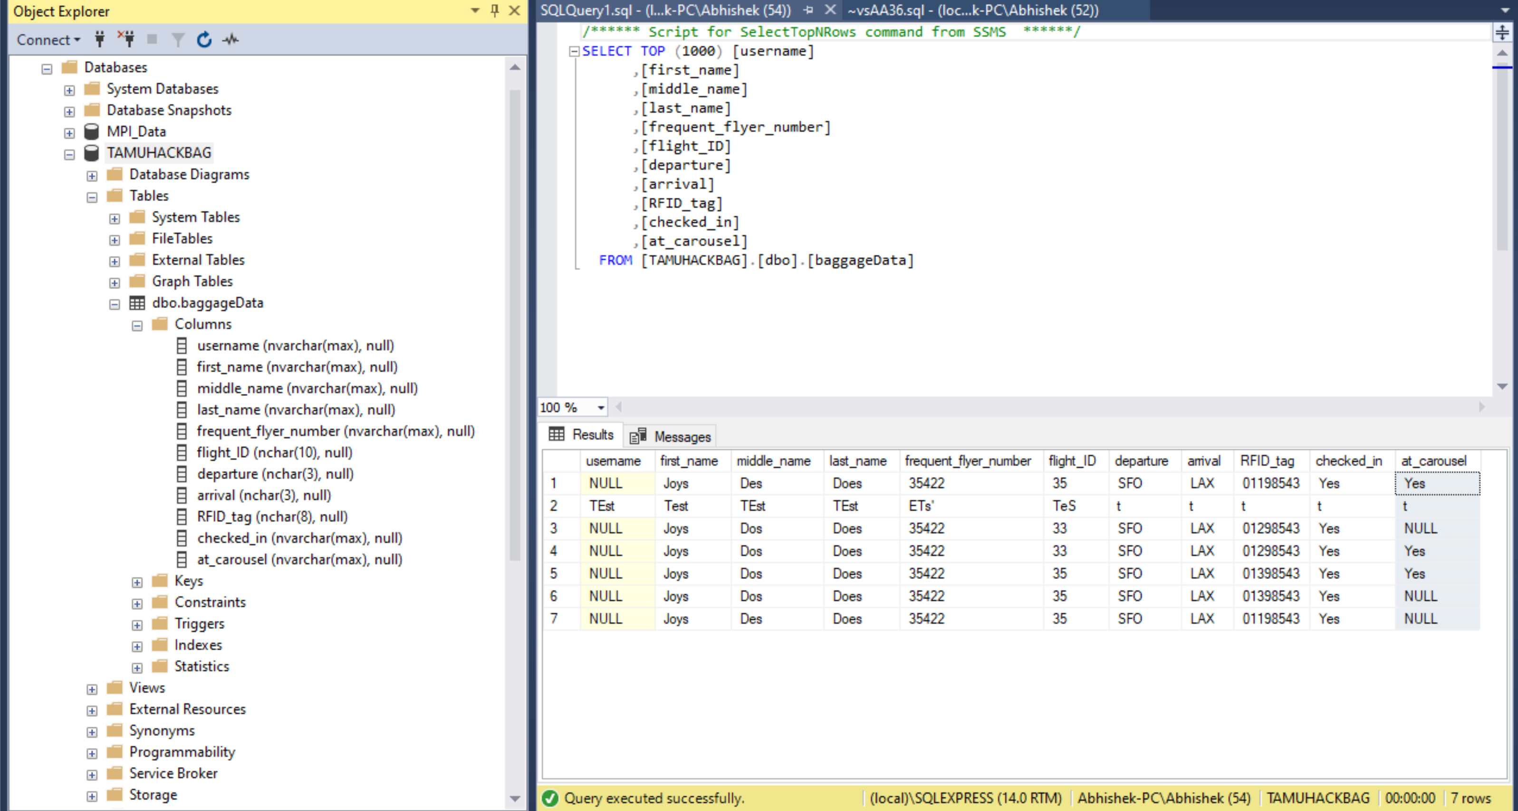Switch to the ~vsAA36.sql query tab
Viewport: 1518px width, 811px height.
(972, 10)
